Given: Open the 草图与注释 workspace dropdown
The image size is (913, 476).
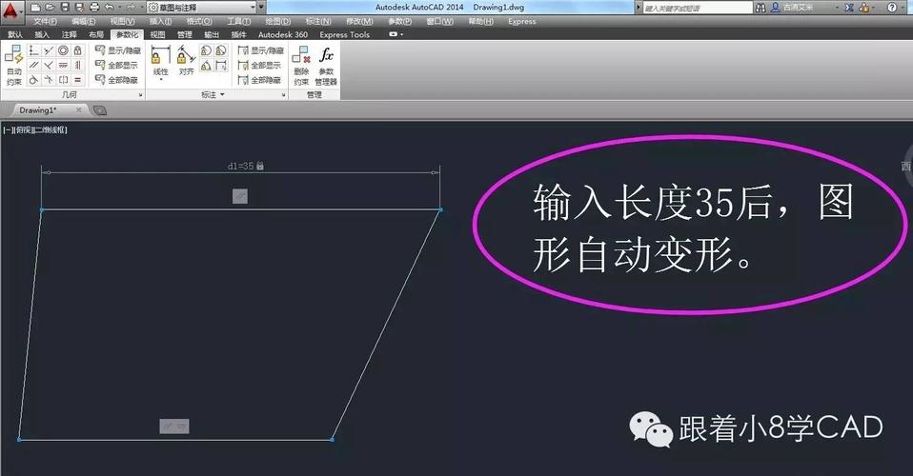Looking at the screenshot, I should (201, 8).
